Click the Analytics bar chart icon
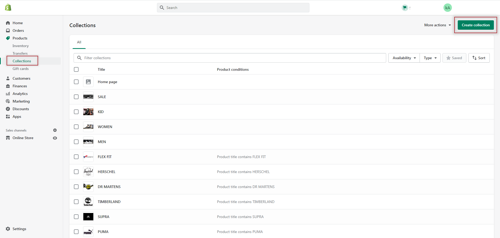Screen dimensions: 500x238 point(8,94)
